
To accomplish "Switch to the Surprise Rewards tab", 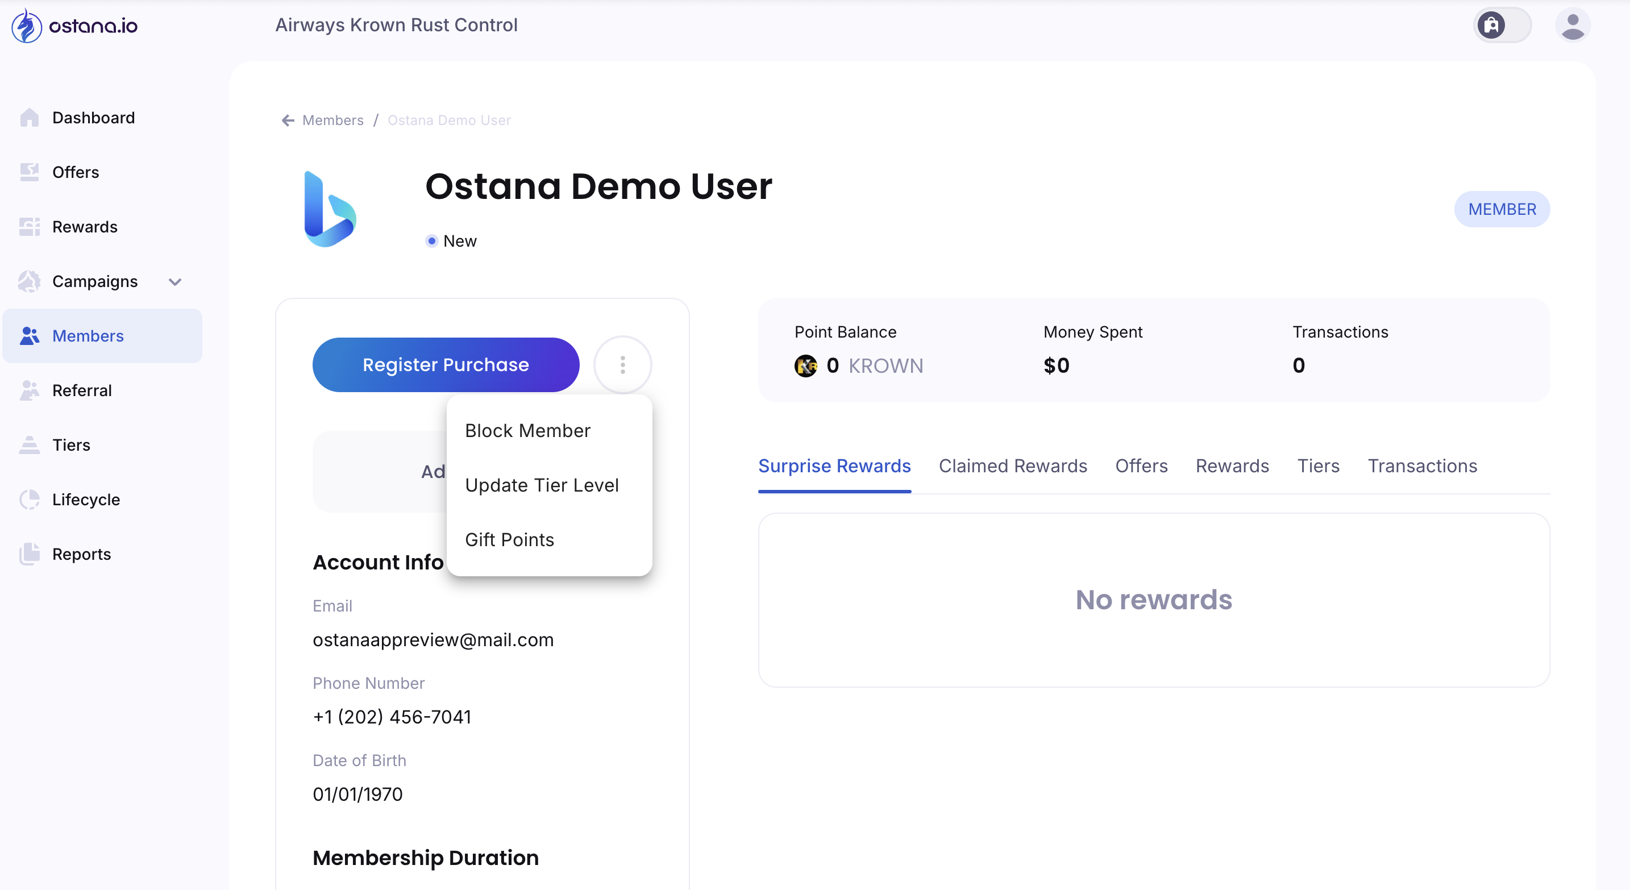I will click(x=835, y=466).
